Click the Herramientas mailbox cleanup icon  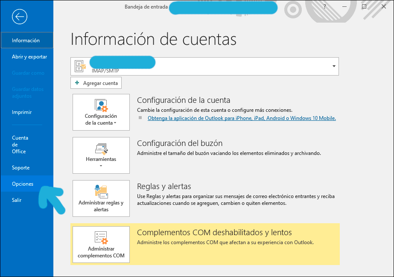(x=101, y=149)
